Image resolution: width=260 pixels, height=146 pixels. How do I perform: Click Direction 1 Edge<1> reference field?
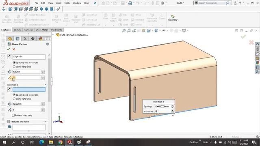coord(29,57)
